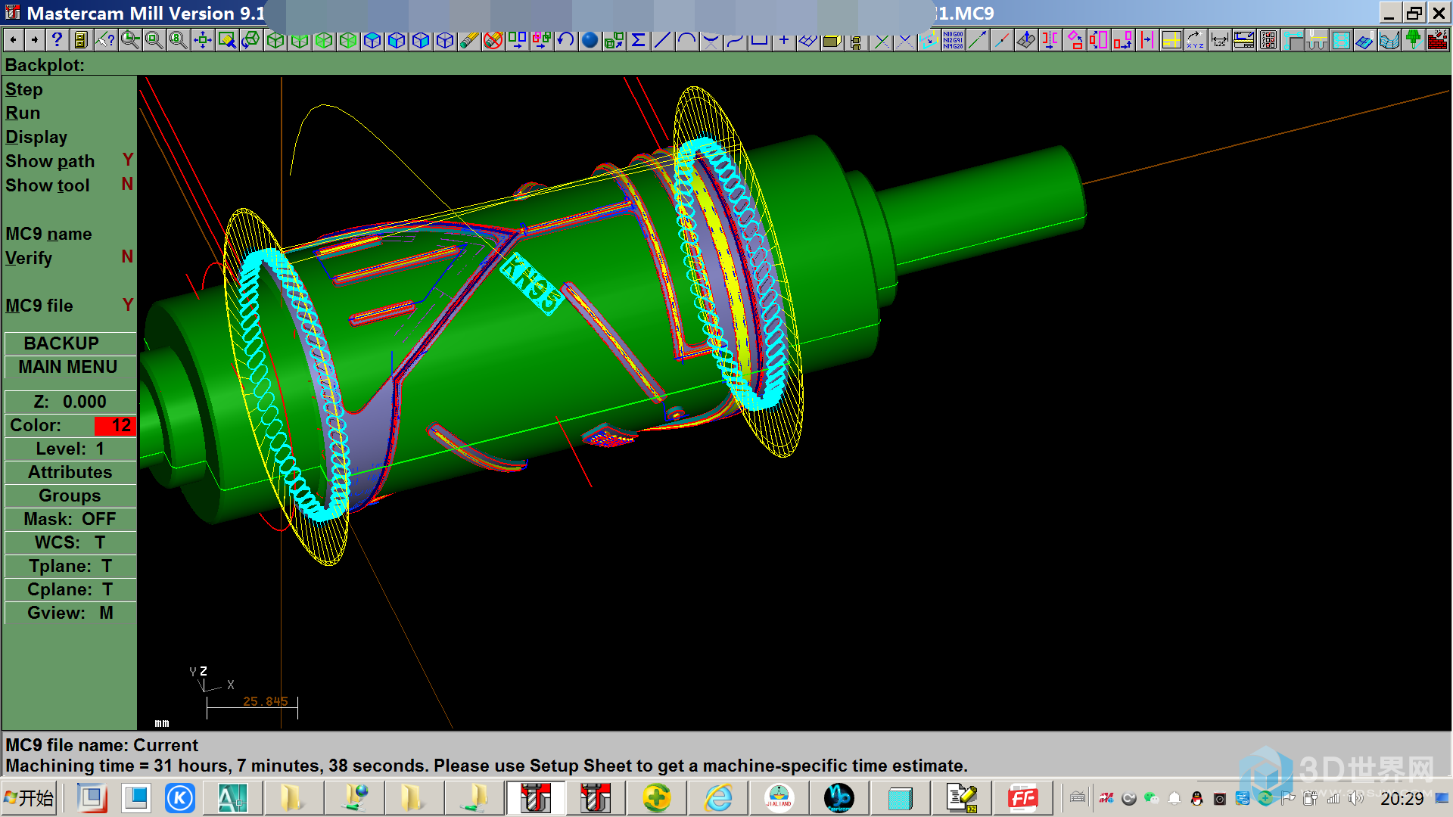This screenshot has height=817, width=1453.
Task: Click Run in Backplot menu
Action: click(x=23, y=113)
